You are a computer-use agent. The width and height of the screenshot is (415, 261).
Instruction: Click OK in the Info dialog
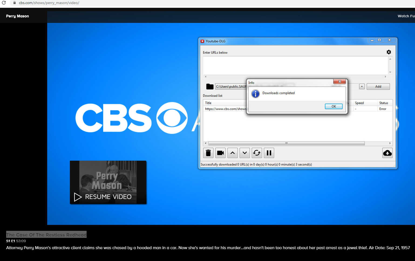(334, 106)
